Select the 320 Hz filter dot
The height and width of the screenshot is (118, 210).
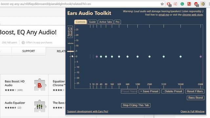tap(119, 57)
